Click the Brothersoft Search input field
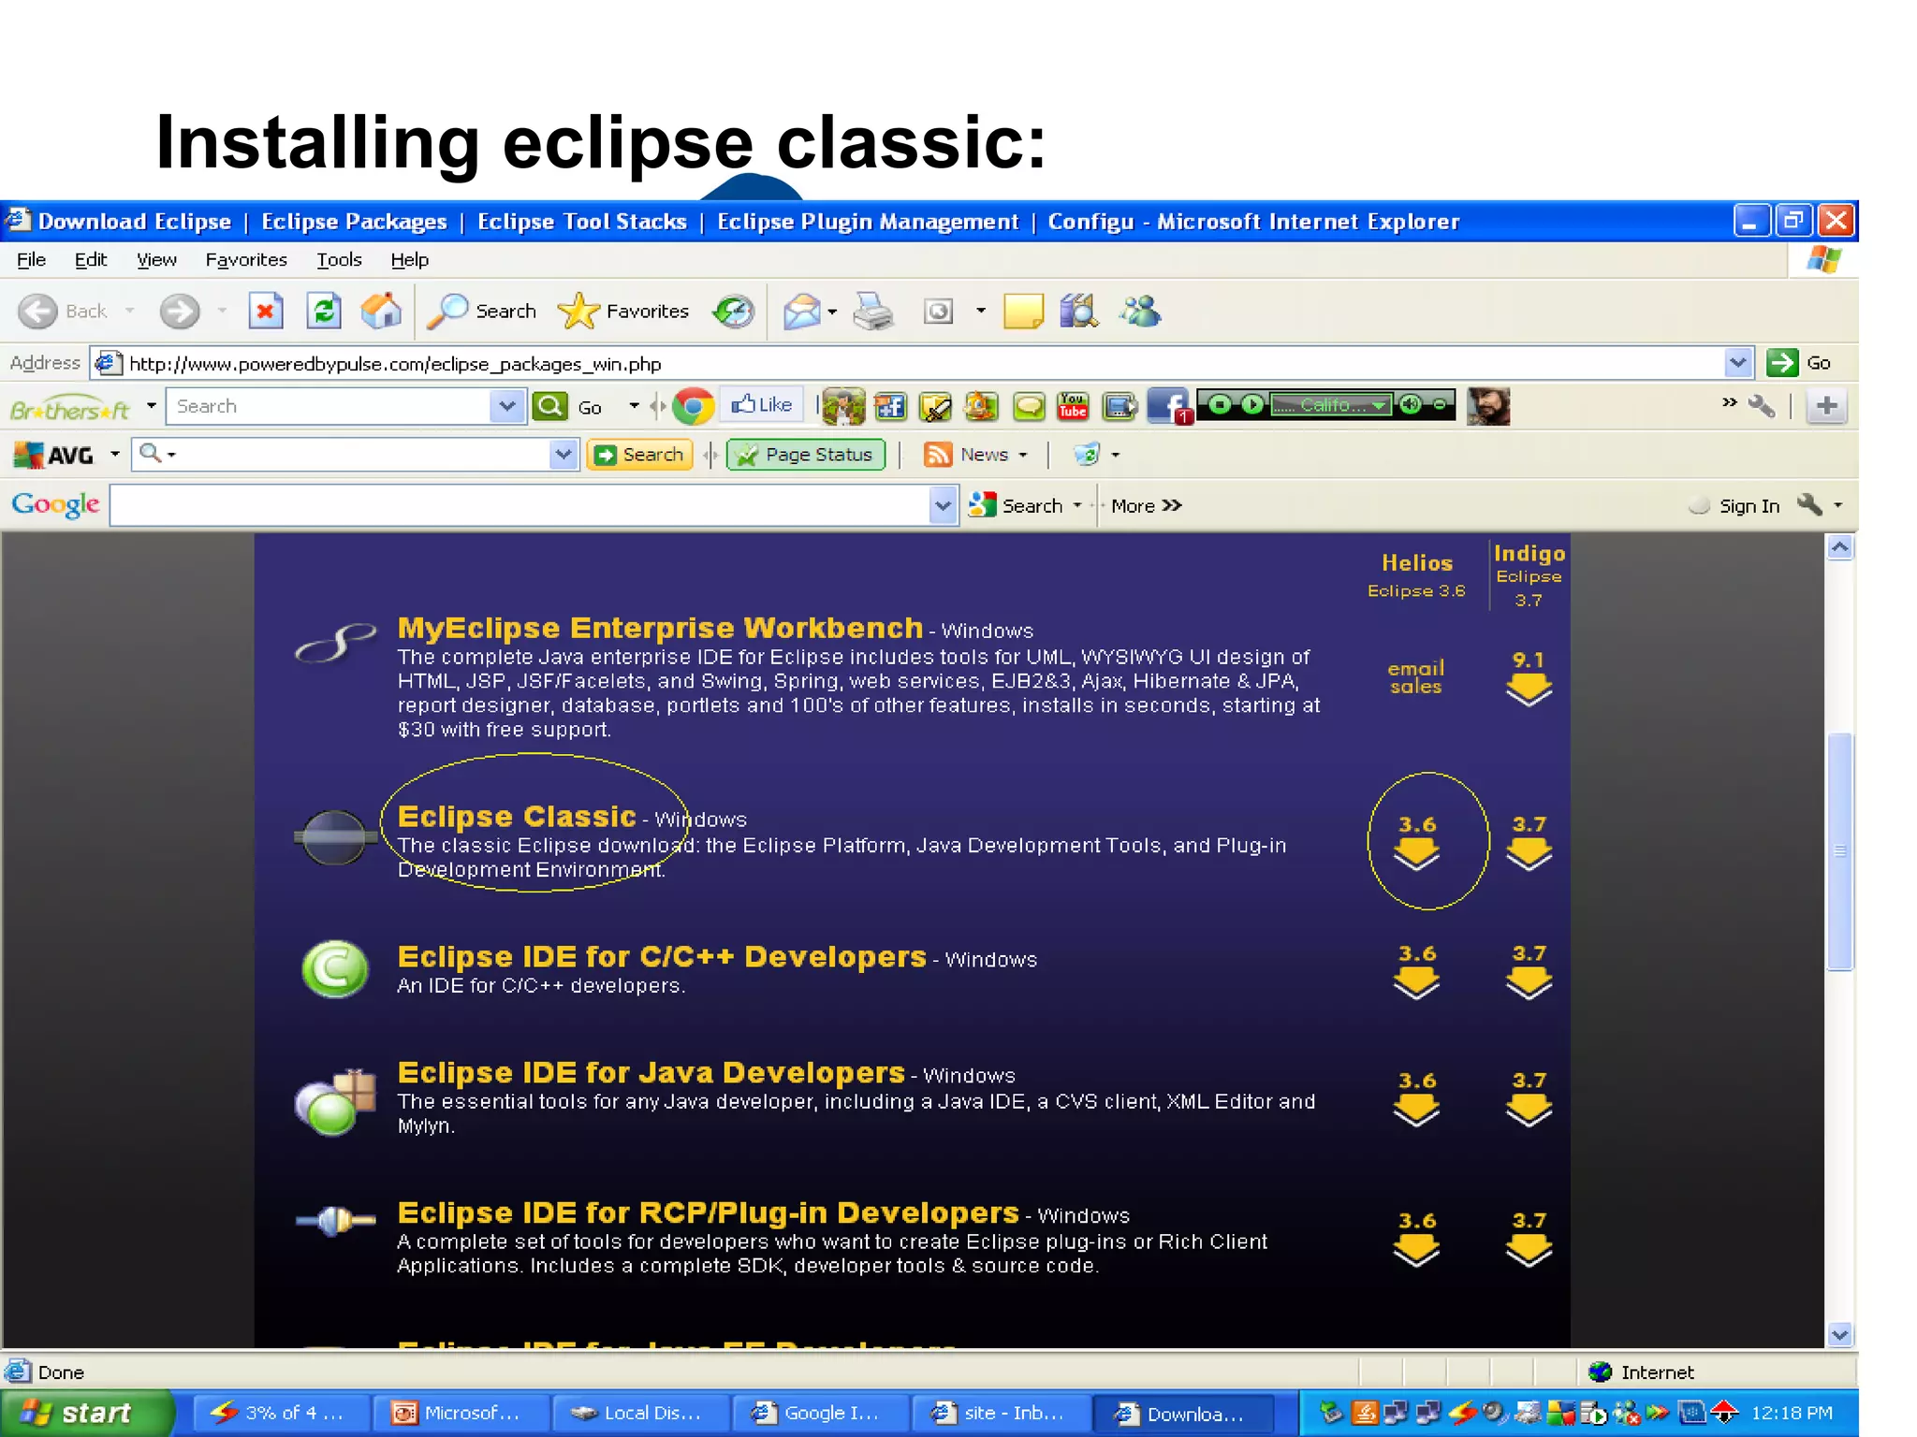 point(329,406)
